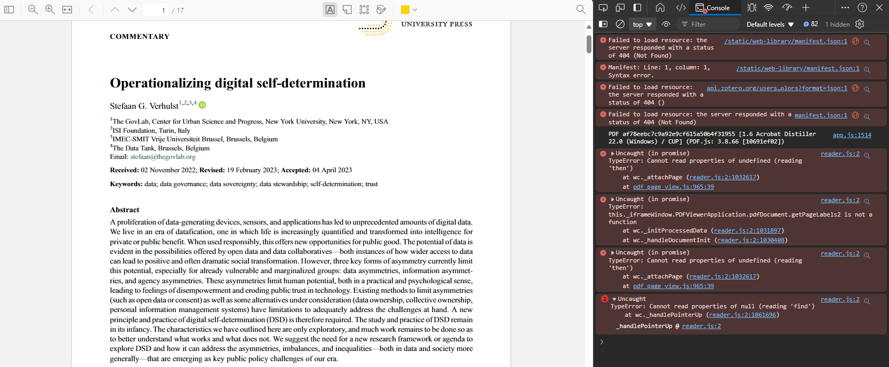The image size is (889, 367).
Task: Expand first Uncaught (in promise) error
Action: (613, 154)
